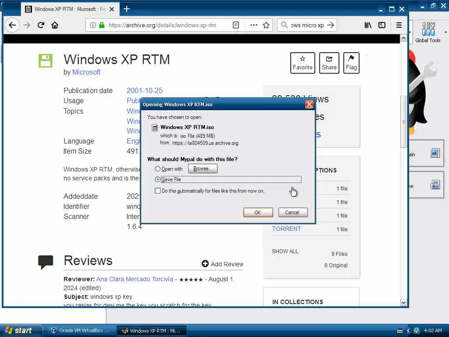
Task: Open page actions three-dots menu
Action: point(254,25)
